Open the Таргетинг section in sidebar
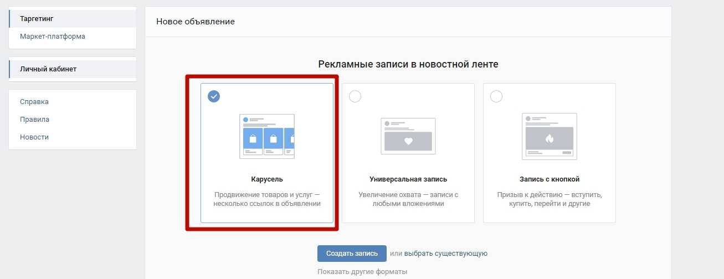The height and width of the screenshot is (279, 724). (37, 19)
